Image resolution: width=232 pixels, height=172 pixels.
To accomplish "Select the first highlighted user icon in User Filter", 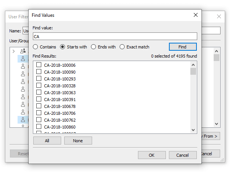I will point(23,59).
